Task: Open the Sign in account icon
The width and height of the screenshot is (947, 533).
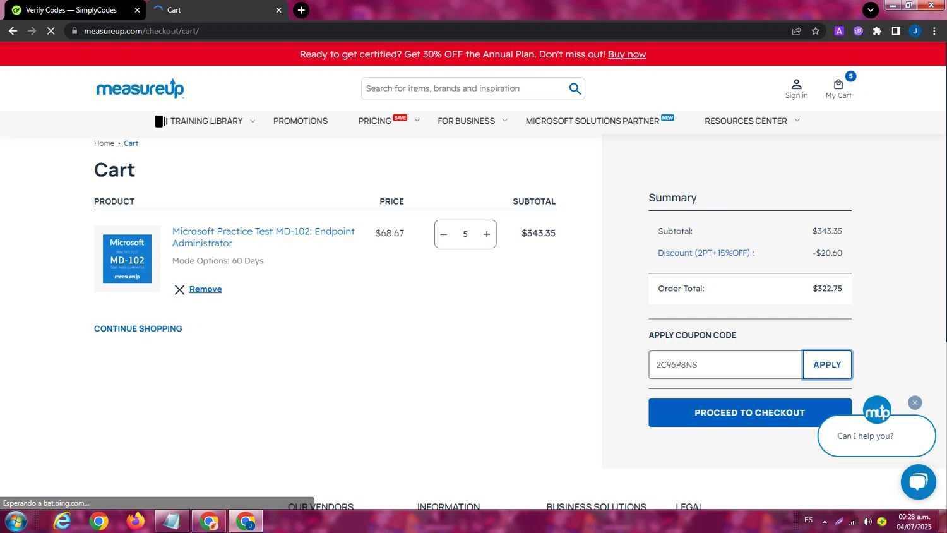Action: pyautogui.click(x=796, y=88)
